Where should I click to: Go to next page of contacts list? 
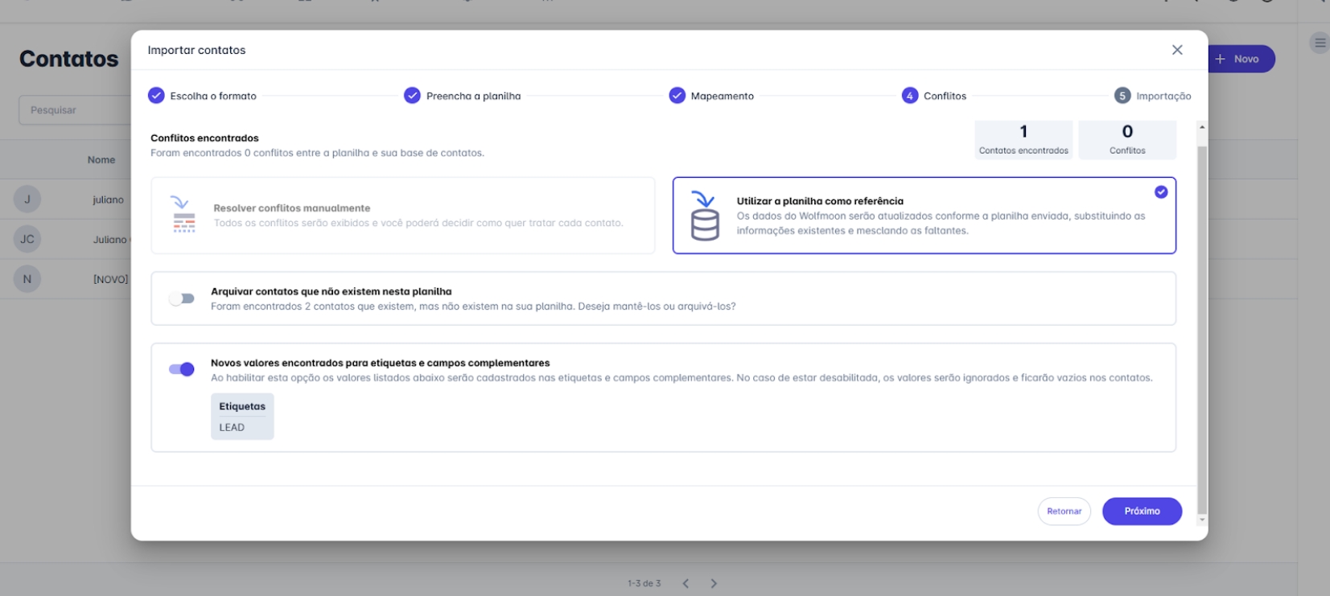click(714, 583)
